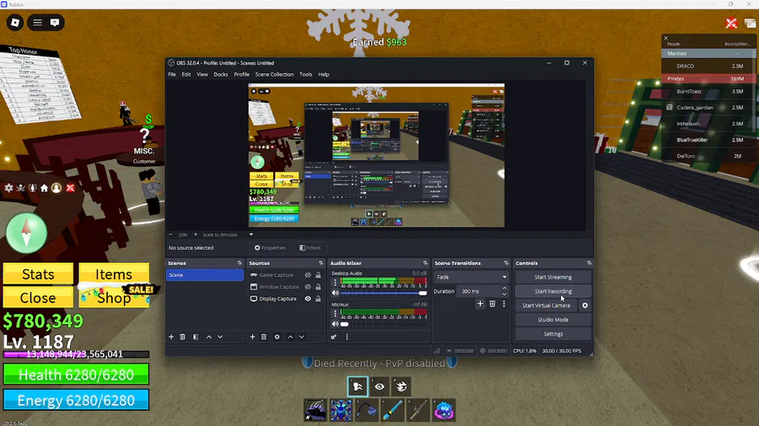This screenshot has height=426, width=759.
Task: Open the preview scale dropdown arrow
Action: coord(251,235)
